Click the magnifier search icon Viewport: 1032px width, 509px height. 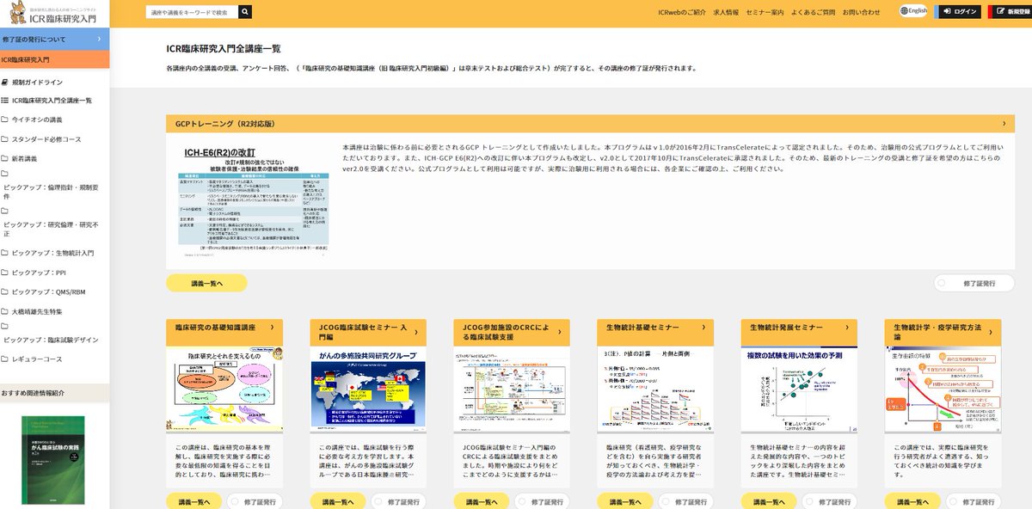click(x=245, y=12)
